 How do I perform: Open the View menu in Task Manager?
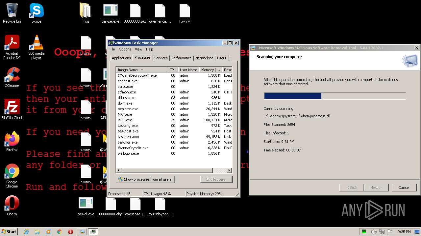click(138, 49)
